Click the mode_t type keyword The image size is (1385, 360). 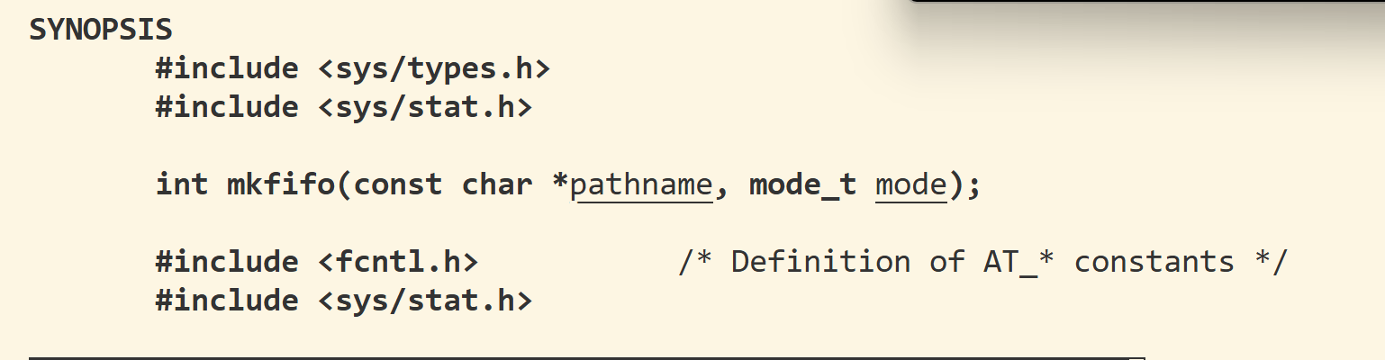[x=802, y=184]
